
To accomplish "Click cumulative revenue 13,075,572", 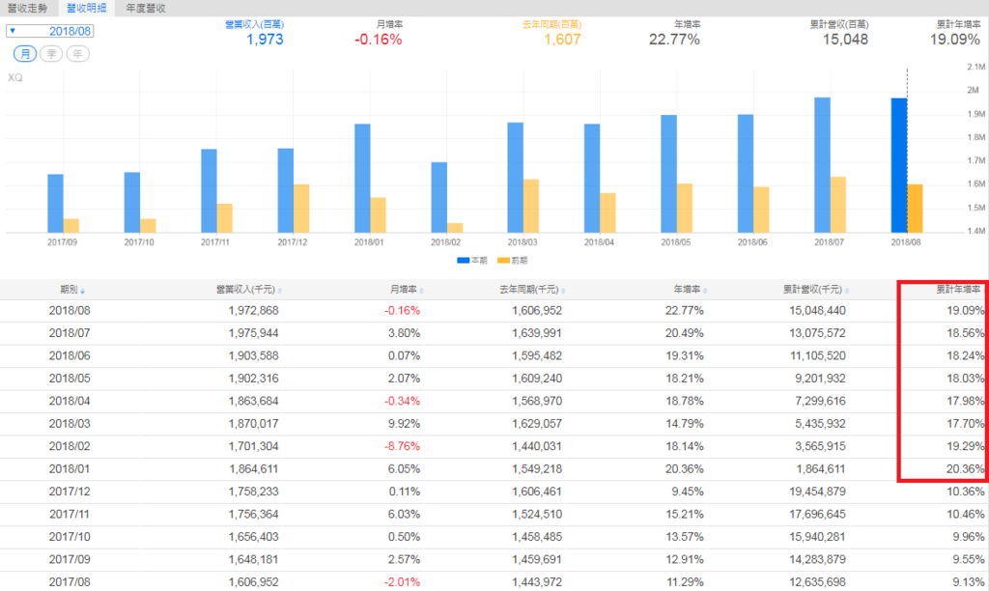I will tap(817, 333).
